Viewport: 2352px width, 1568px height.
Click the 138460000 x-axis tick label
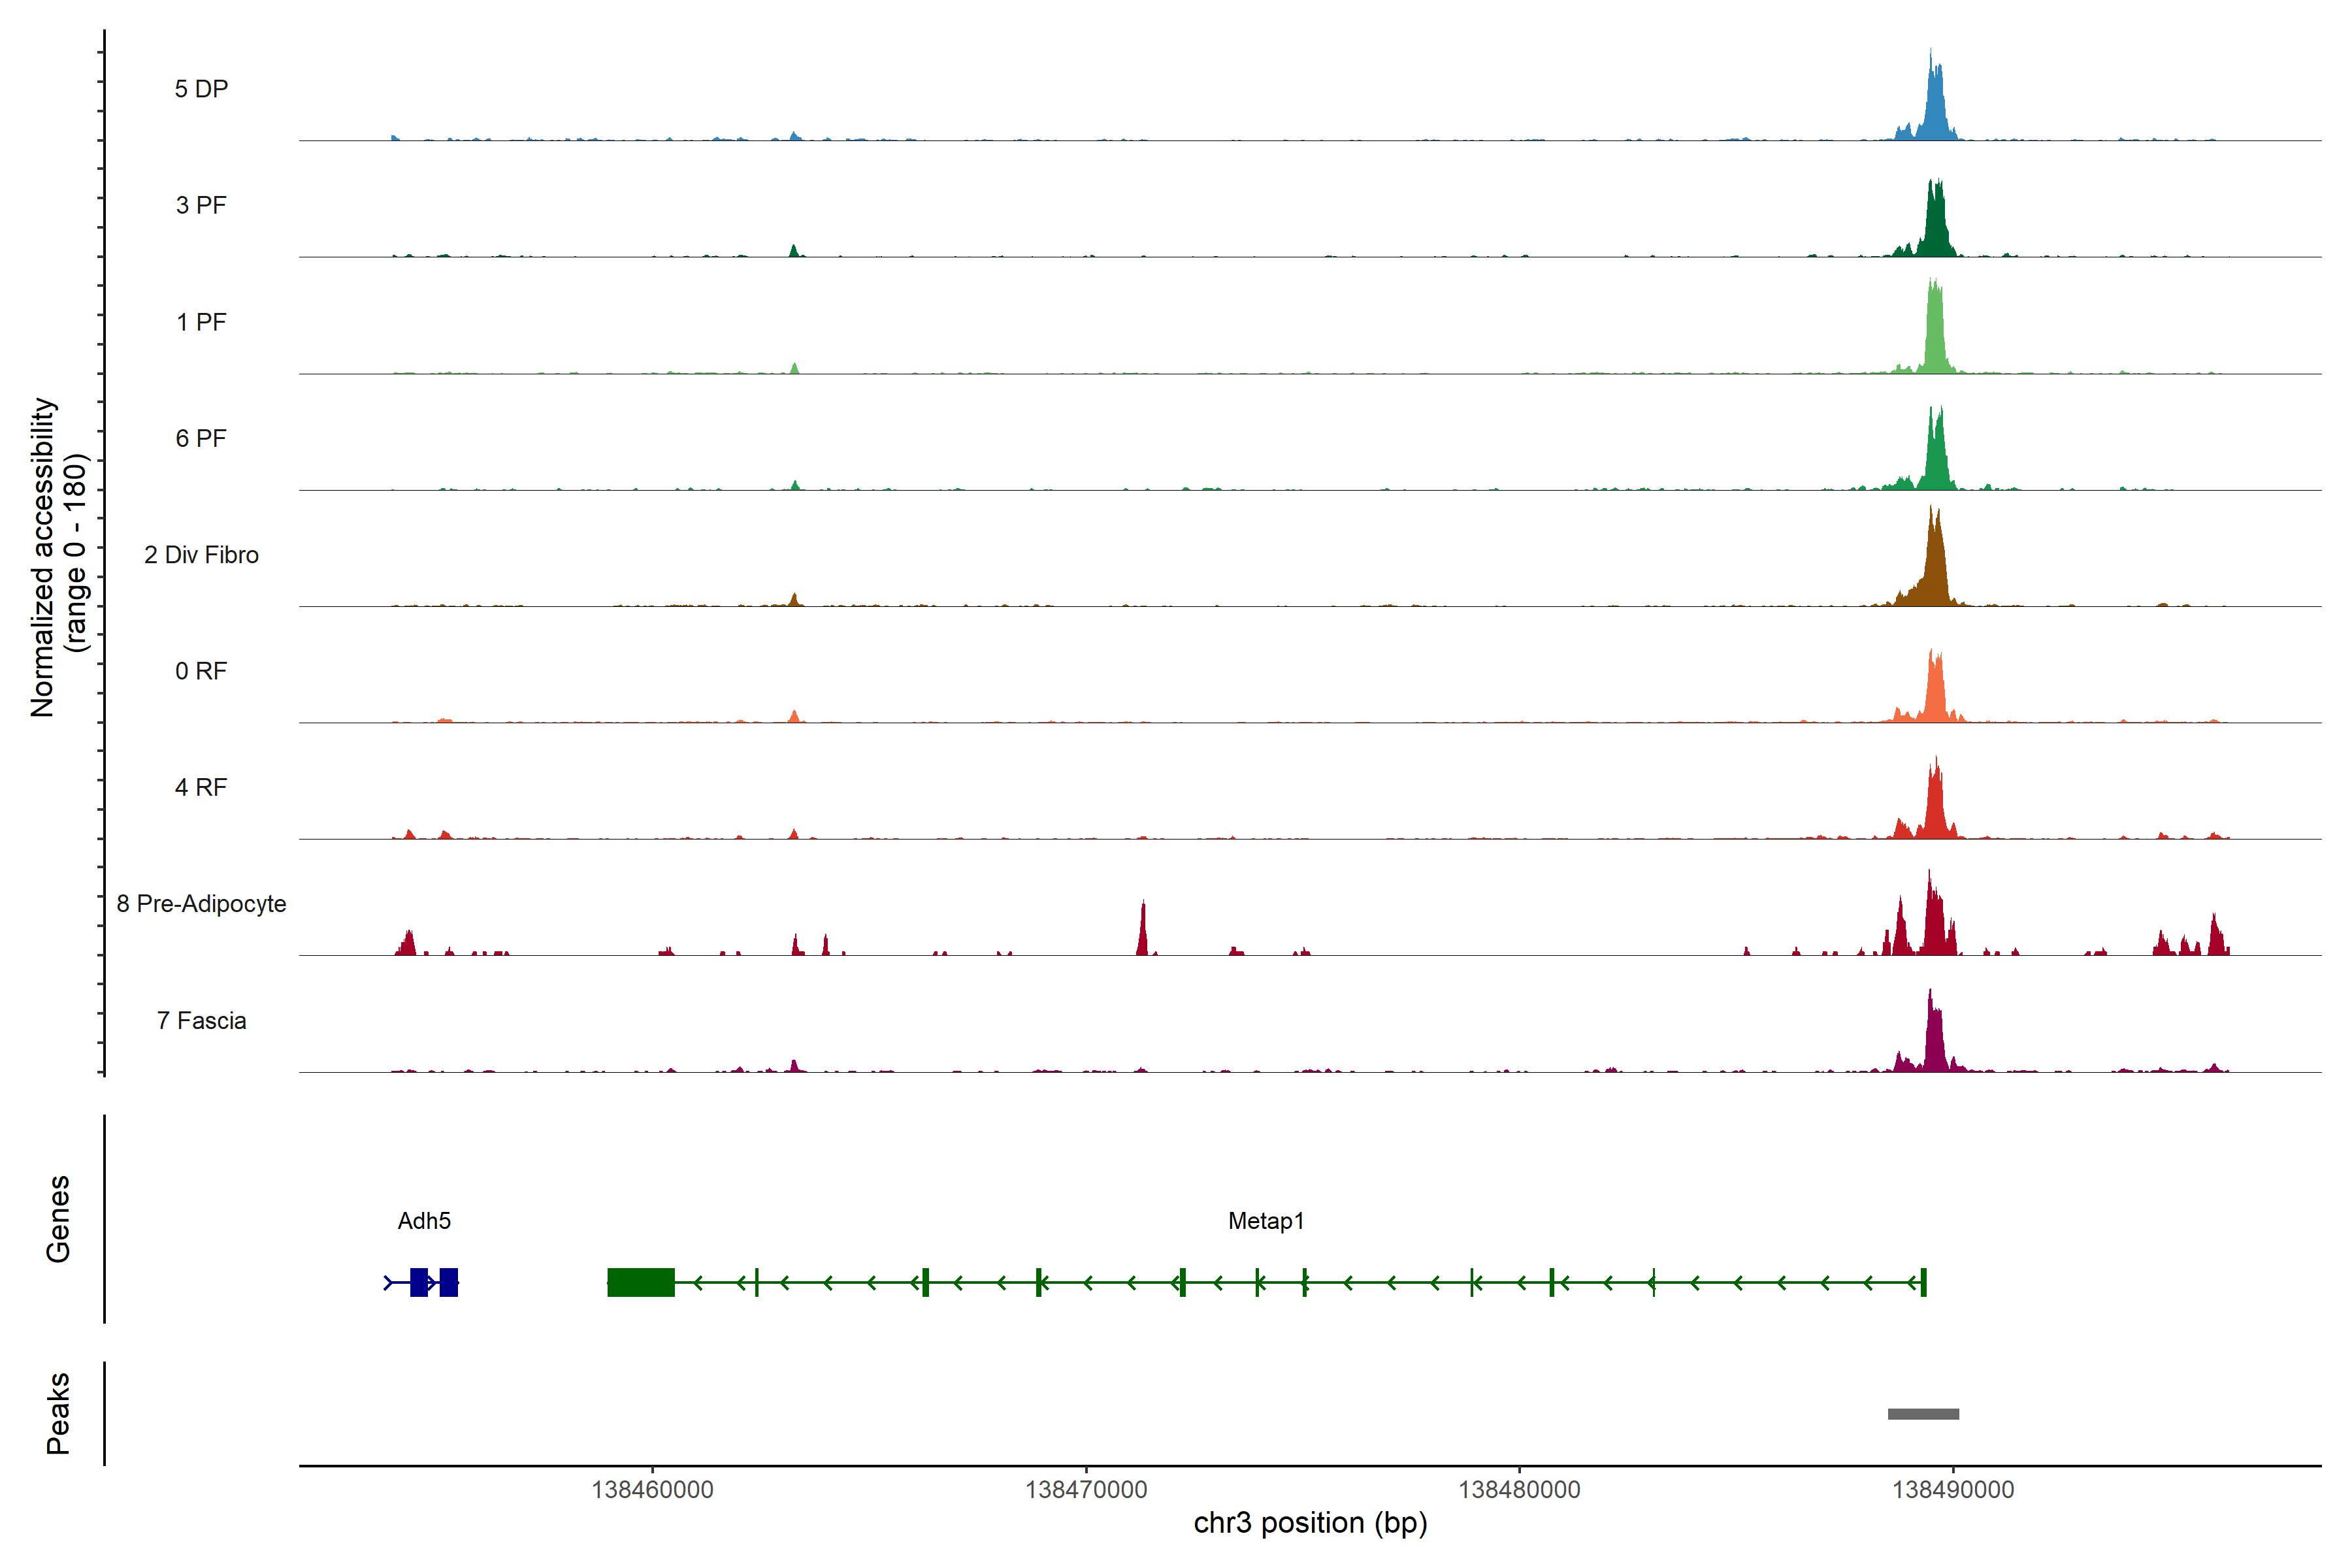(652, 1490)
